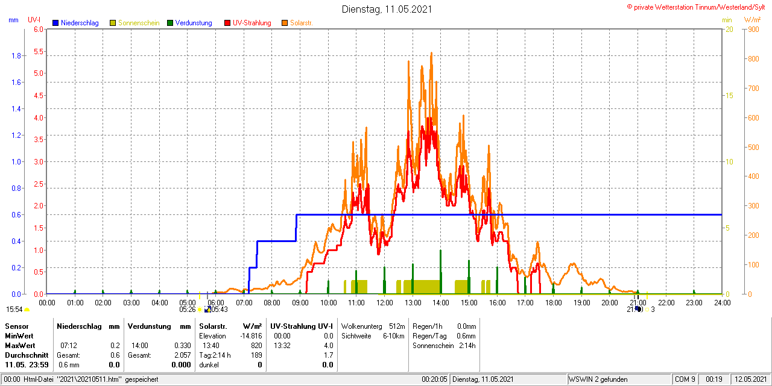
Task: Click the 12.05.2021 status bar date
Action: pos(750,379)
